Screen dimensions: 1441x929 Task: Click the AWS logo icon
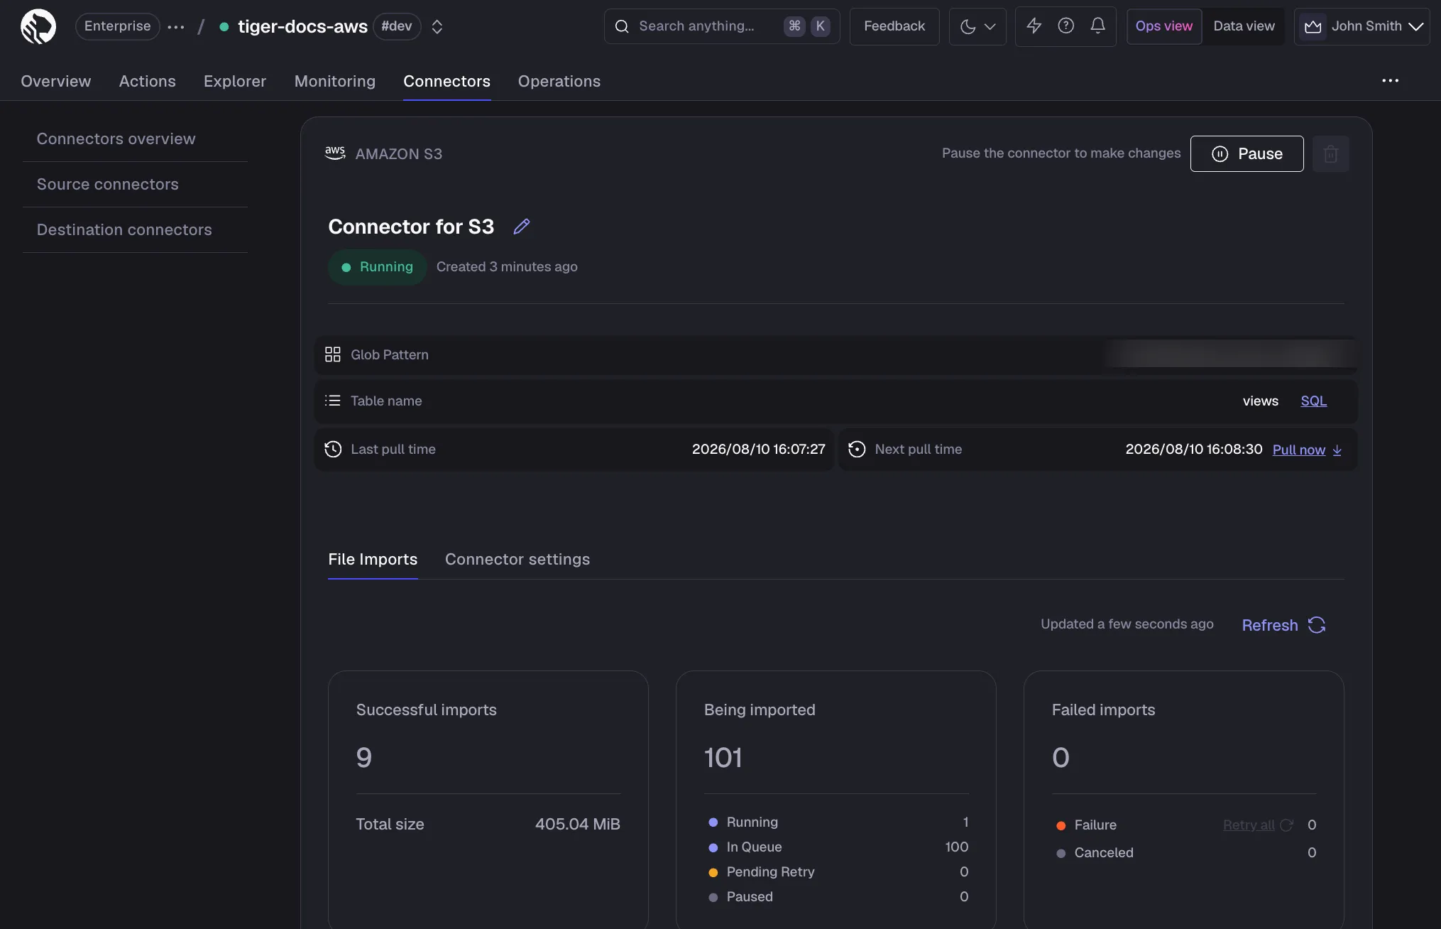pos(335,153)
